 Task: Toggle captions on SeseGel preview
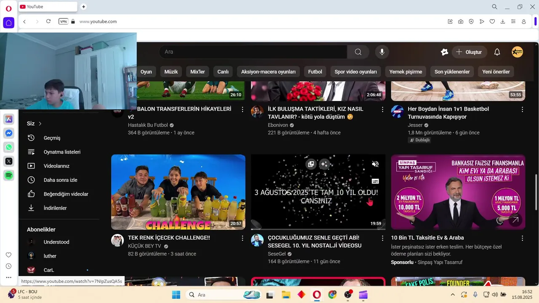click(375, 181)
